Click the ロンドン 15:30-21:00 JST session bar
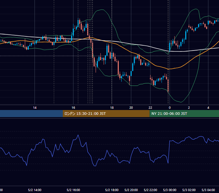 tap(106, 114)
